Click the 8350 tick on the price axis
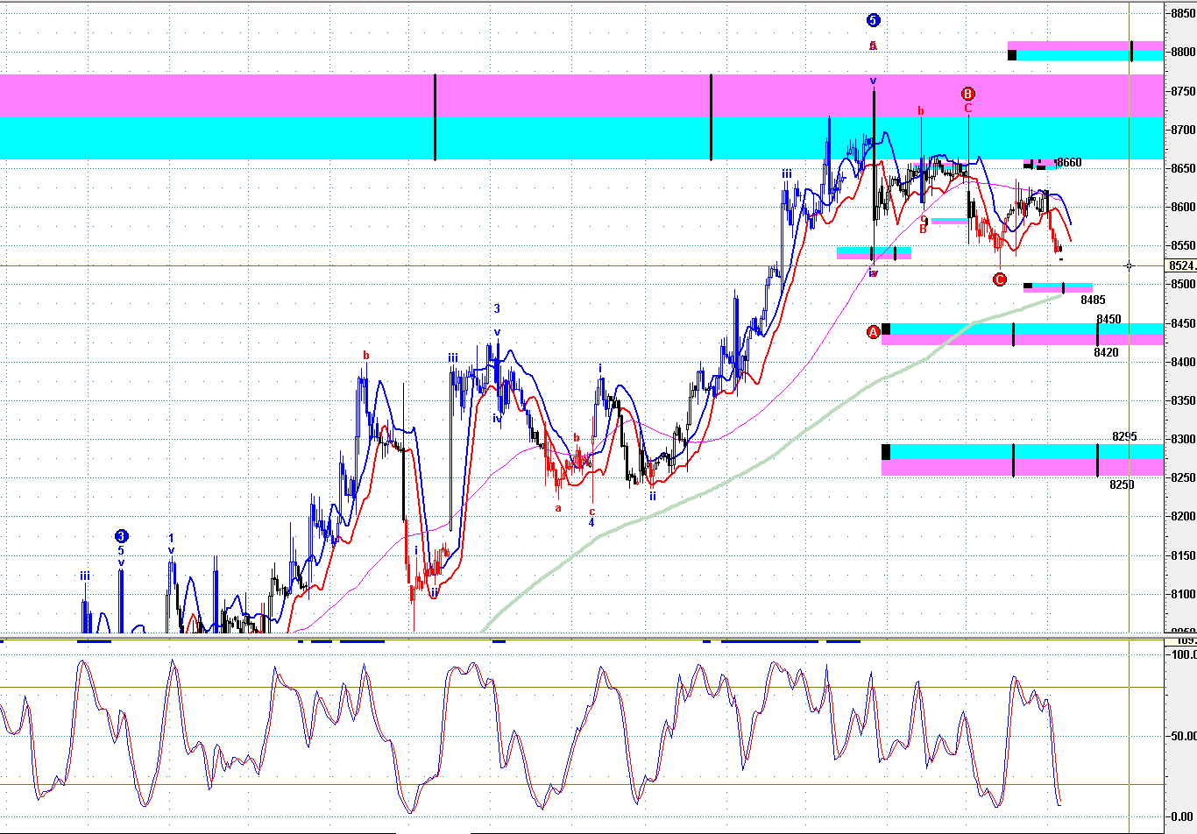The width and height of the screenshot is (1197, 834). (x=1183, y=400)
